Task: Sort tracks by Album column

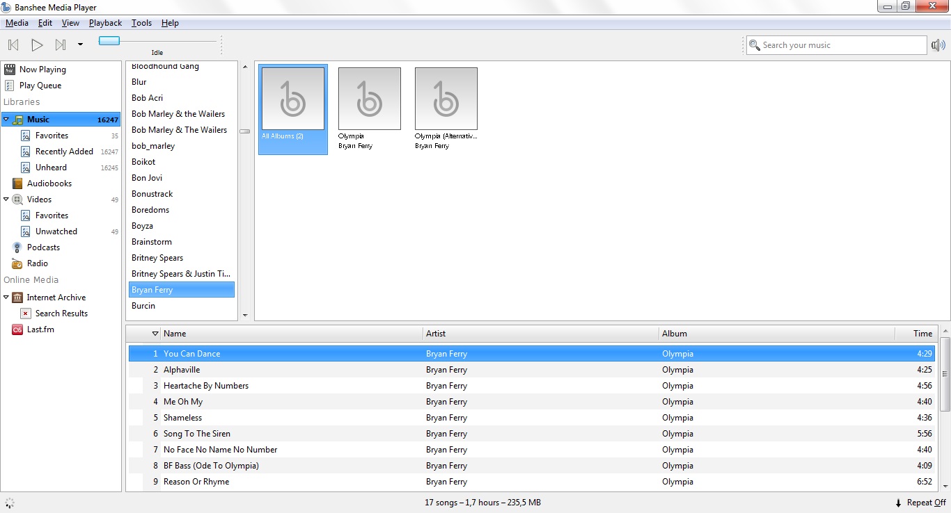Action: pyautogui.click(x=776, y=334)
